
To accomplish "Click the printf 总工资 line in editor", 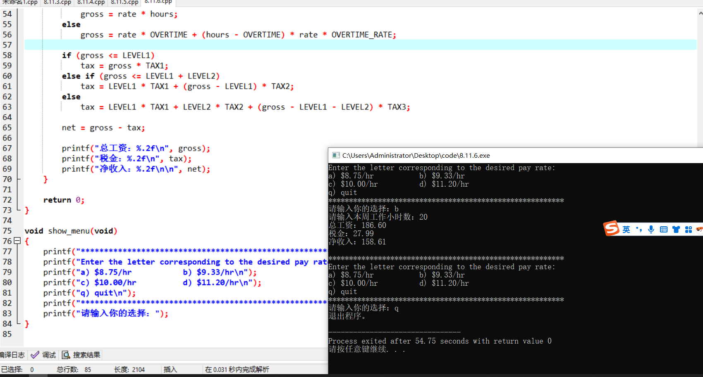I will (x=136, y=148).
